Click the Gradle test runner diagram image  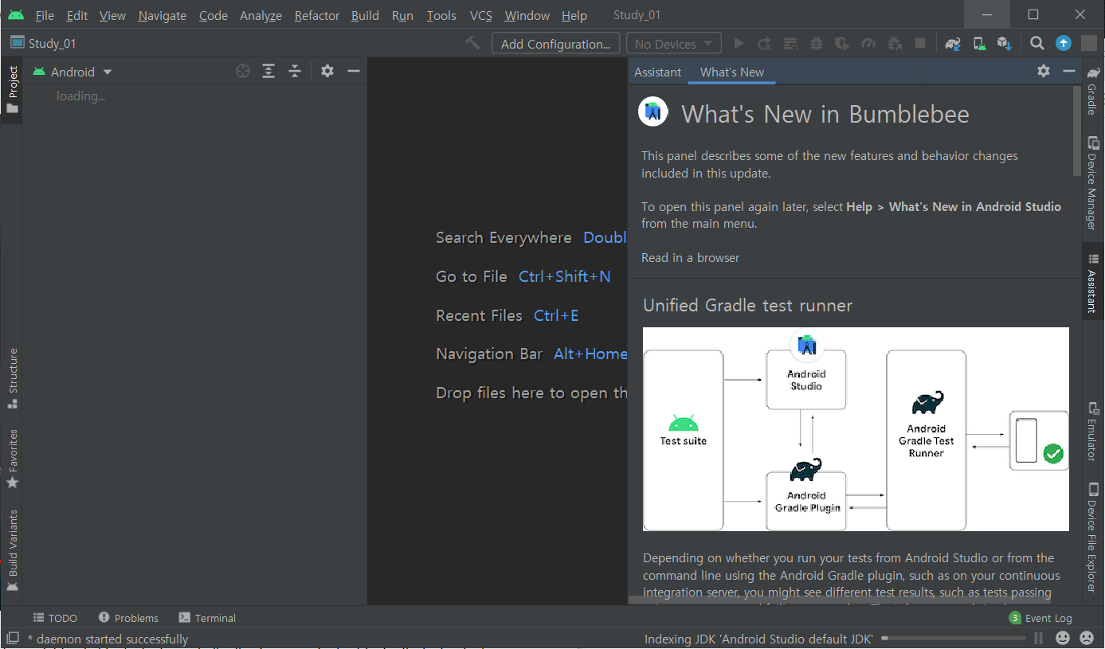pos(856,429)
